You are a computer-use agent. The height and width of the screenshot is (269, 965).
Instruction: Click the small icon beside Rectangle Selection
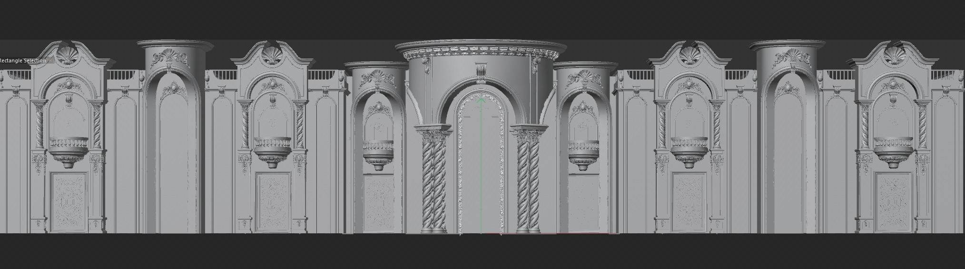pos(50,60)
